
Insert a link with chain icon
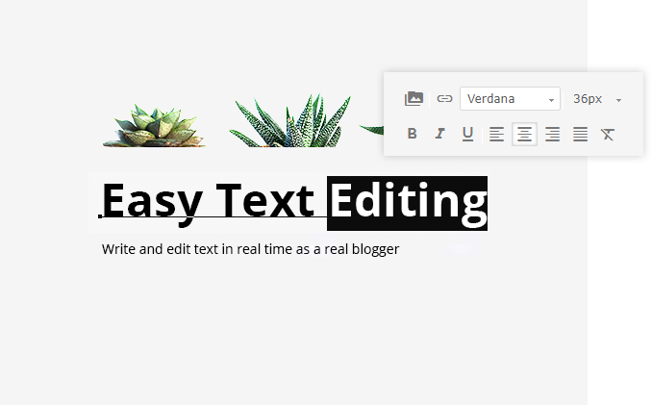click(444, 98)
